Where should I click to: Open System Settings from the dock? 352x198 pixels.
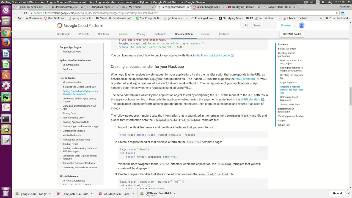[6, 86]
